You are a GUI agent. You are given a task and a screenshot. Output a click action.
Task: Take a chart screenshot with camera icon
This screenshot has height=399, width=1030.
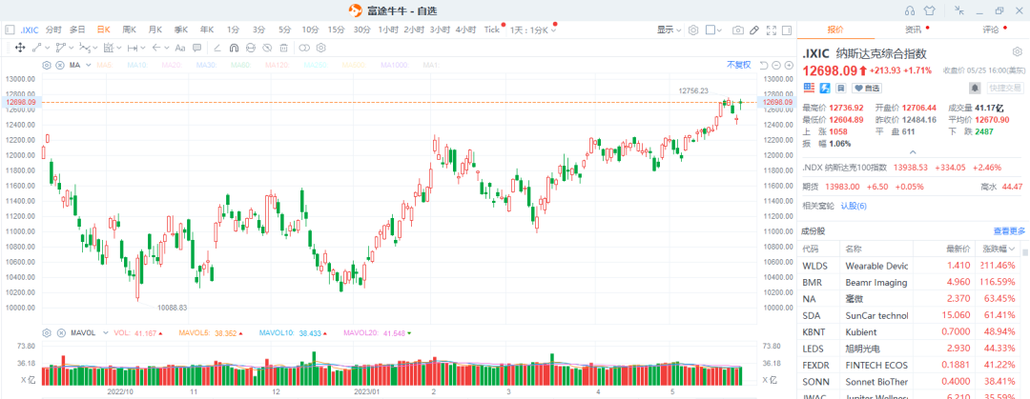point(738,30)
